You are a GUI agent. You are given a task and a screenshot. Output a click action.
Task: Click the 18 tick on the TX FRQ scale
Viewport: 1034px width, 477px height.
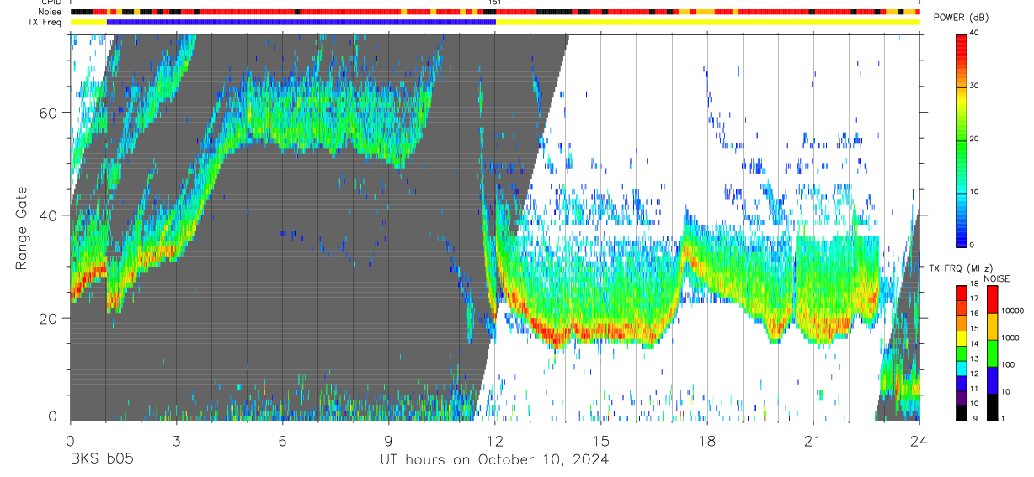point(975,285)
